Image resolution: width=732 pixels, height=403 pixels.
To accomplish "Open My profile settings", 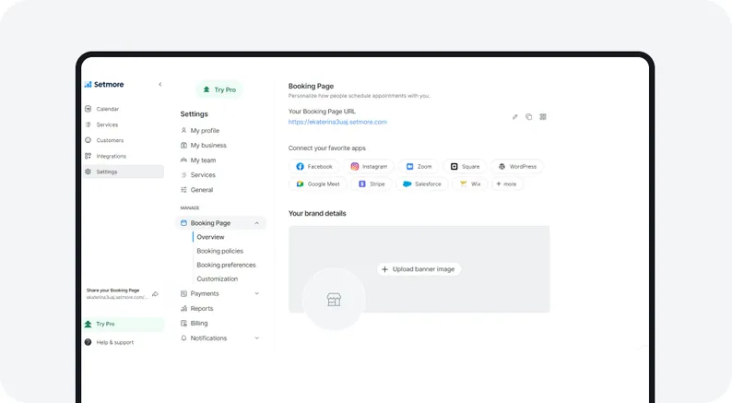I will click(x=200, y=131).
